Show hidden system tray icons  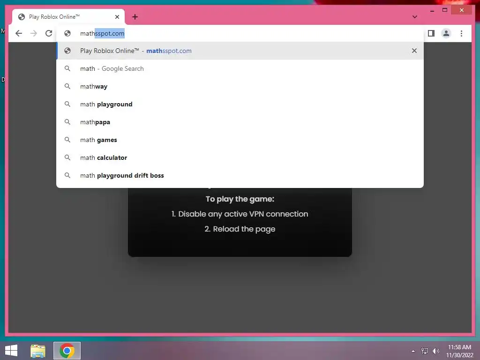pyautogui.click(x=413, y=351)
